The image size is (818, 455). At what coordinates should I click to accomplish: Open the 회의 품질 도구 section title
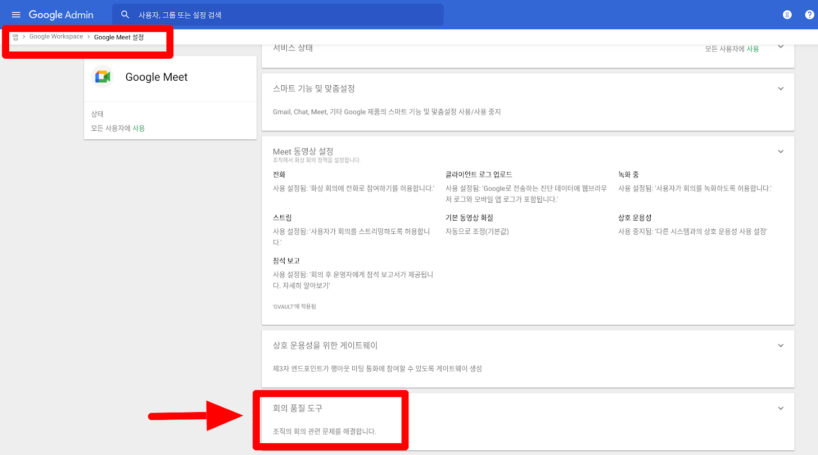[x=298, y=408]
